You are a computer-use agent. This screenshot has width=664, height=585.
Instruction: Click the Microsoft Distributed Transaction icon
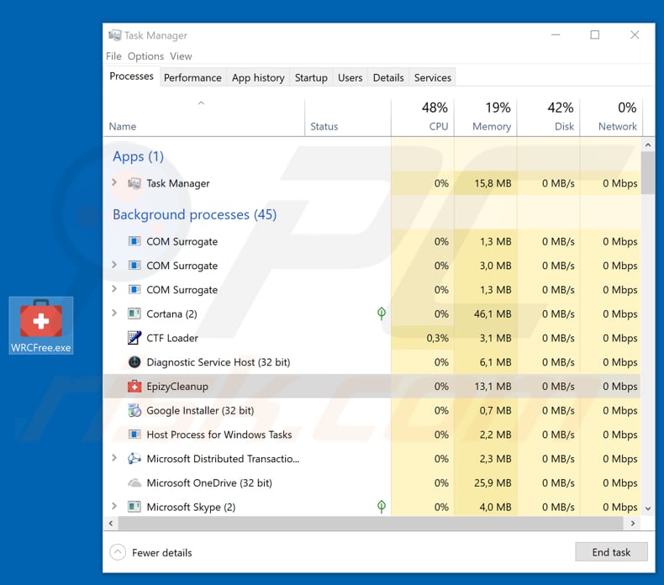[134, 459]
